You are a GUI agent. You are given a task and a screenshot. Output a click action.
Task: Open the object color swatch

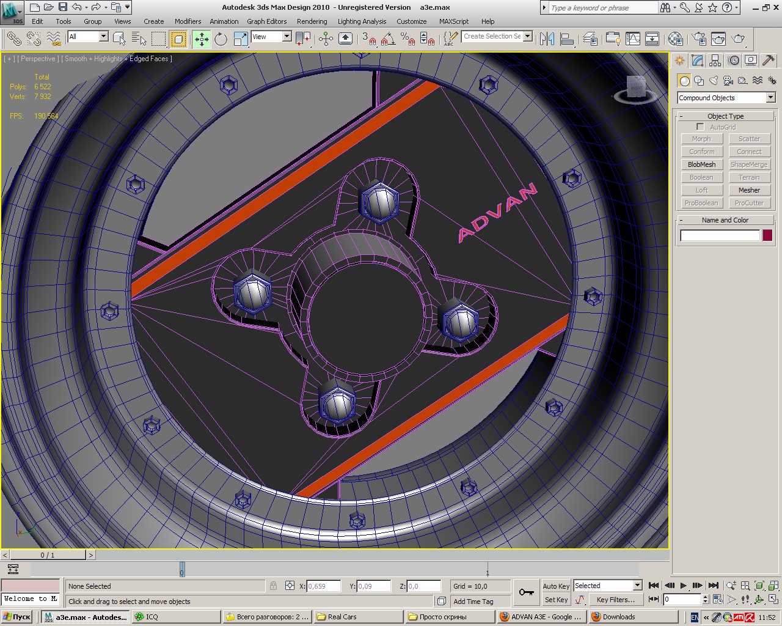tap(767, 235)
